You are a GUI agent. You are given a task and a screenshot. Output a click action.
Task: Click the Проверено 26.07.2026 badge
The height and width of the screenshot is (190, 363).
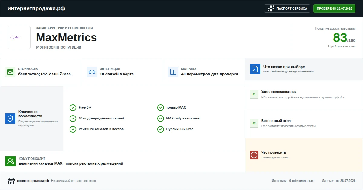[334, 8]
